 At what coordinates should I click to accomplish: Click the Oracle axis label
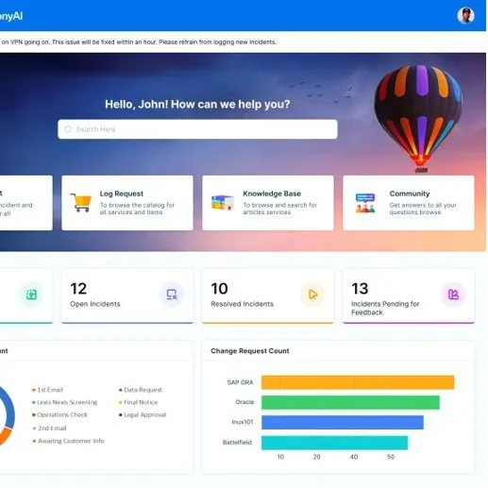coord(244,402)
